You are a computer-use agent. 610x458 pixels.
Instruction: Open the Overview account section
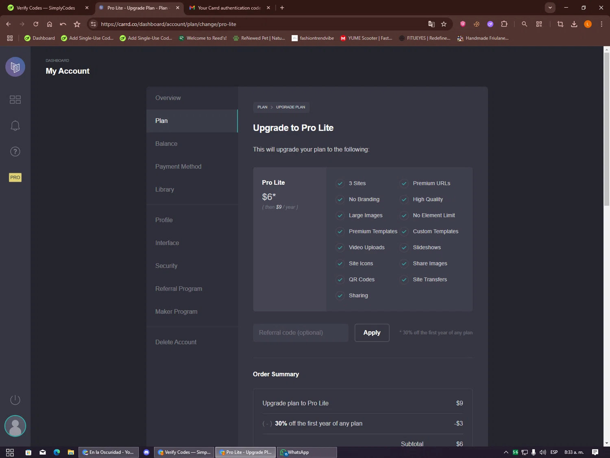(x=192, y=98)
